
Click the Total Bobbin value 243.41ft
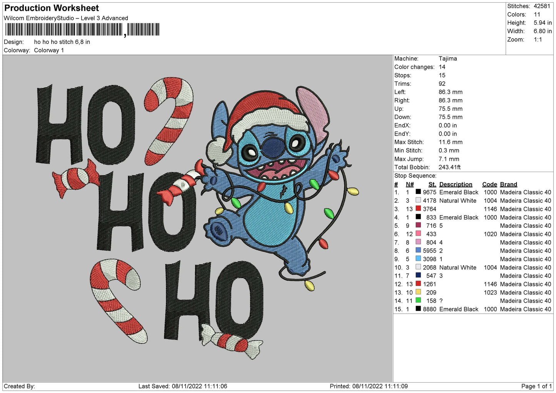[x=450, y=167]
